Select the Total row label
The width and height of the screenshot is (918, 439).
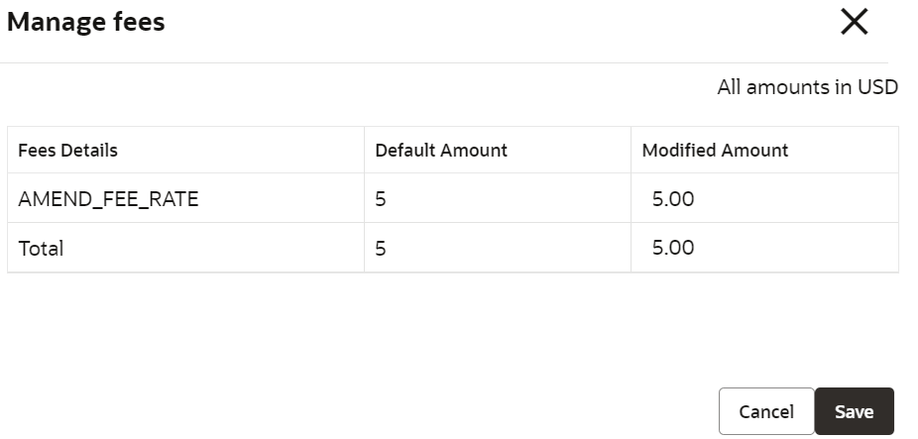[x=41, y=248]
